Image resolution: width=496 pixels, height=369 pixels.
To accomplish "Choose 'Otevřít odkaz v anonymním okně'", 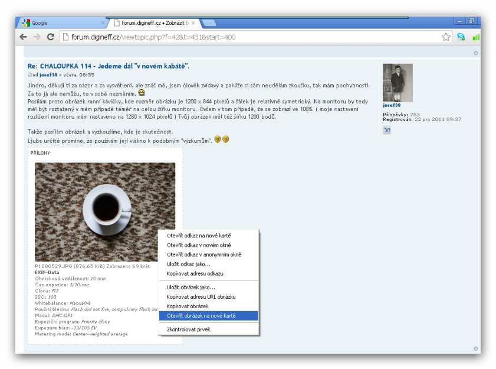I will tap(203, 254).
